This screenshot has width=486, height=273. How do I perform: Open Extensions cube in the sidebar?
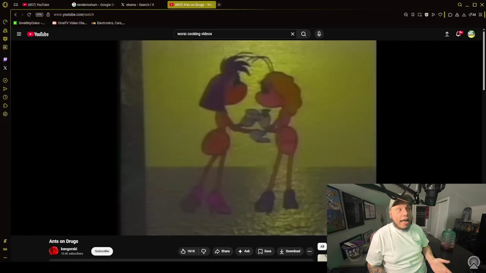click(5, 105)
